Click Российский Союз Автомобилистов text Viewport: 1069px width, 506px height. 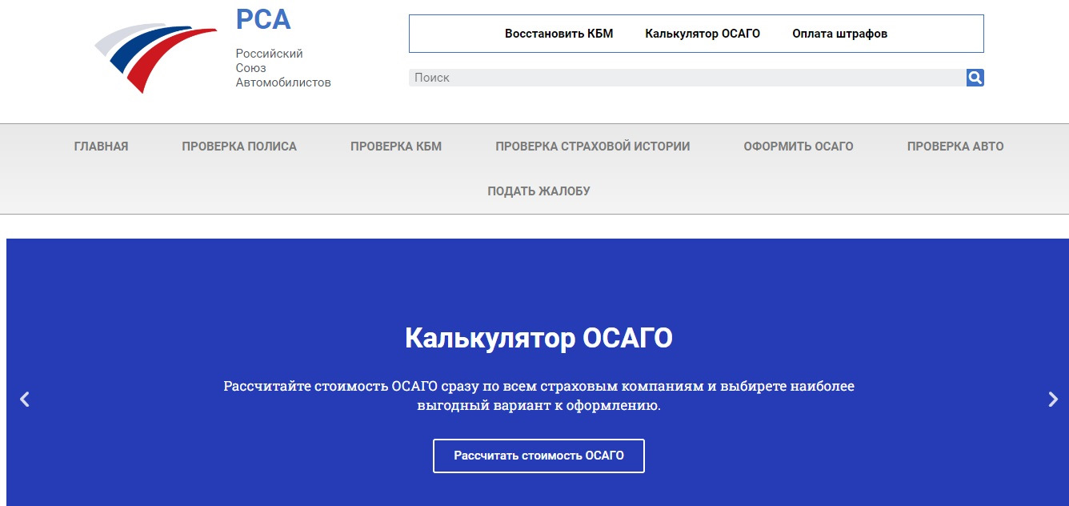click(x=283, y=68)
